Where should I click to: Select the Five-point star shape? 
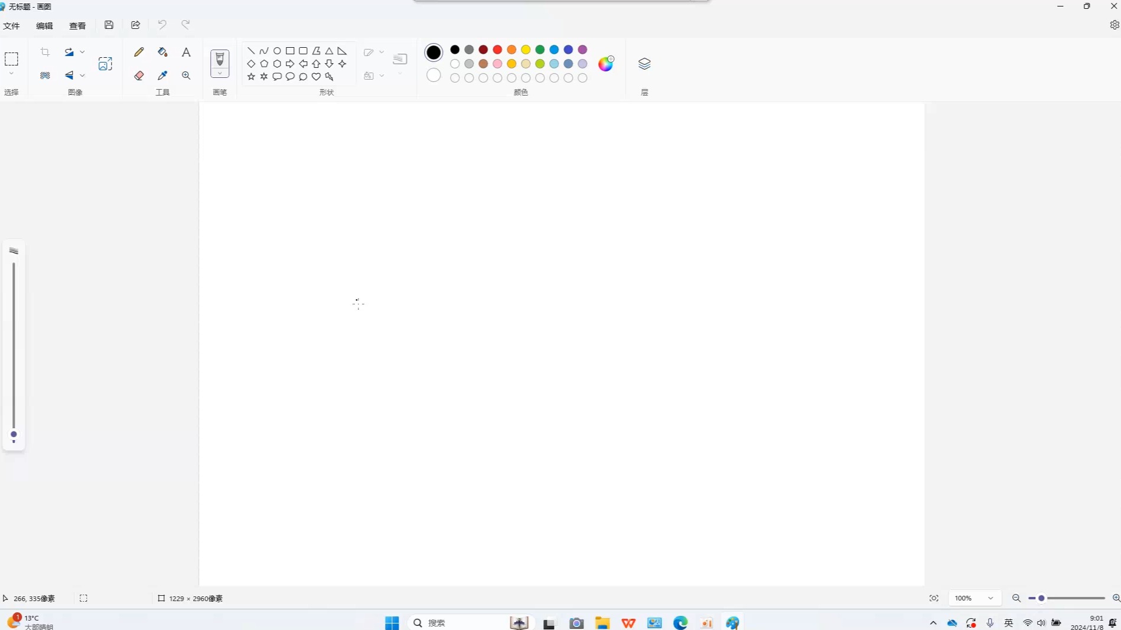[251, 77]
